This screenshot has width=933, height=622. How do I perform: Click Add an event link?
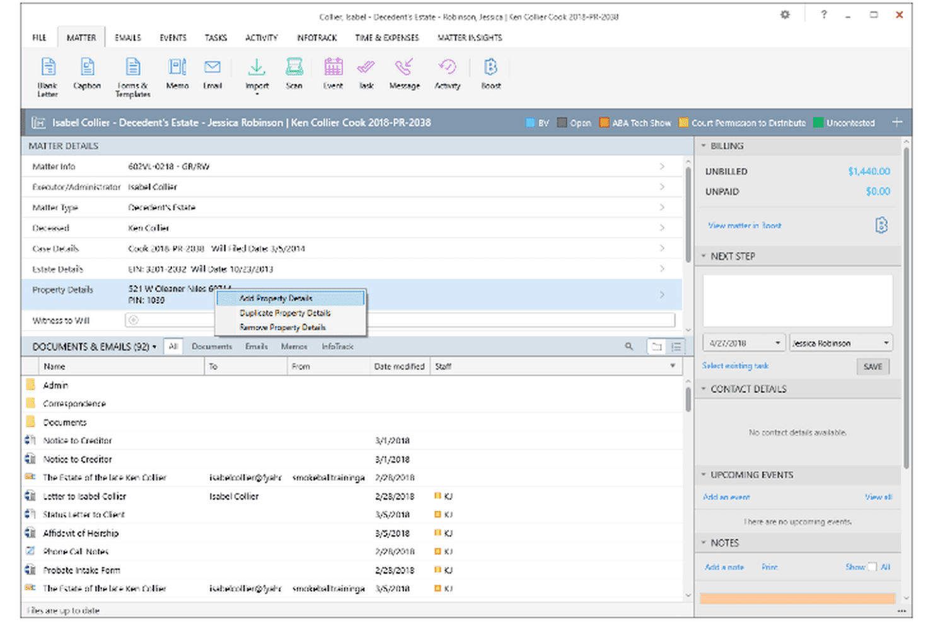point(726,497)
